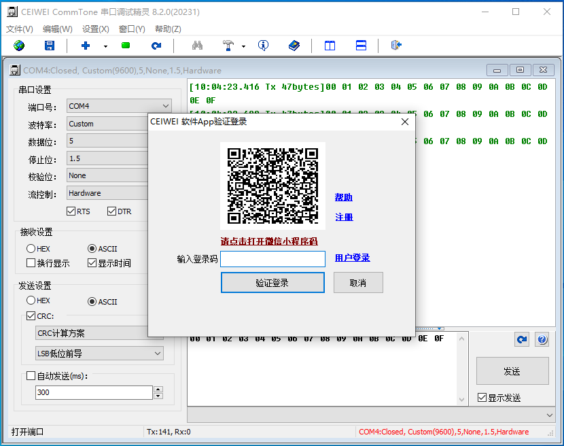Click the 发送 button
Image resolution: width=564 pixels, height=446 pixels.
pos(512,371)
